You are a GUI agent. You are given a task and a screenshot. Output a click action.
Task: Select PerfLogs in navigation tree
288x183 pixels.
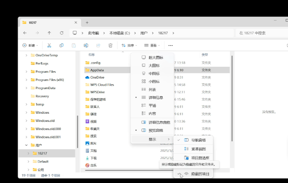tap(42, 63)
